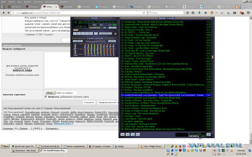The image size is (252, 157).
Task: Click Обзор file browse button
Action: (50, 93)
